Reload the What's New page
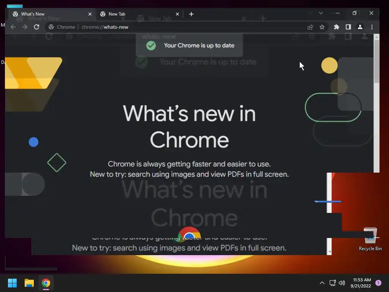Screen dimensions: 389x292 36,27
